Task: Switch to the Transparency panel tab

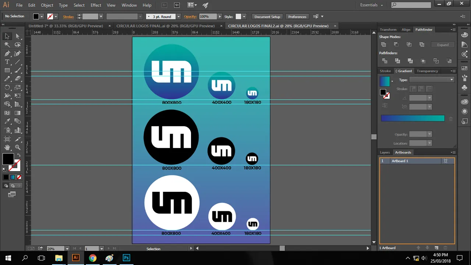Action: [427, 71]
